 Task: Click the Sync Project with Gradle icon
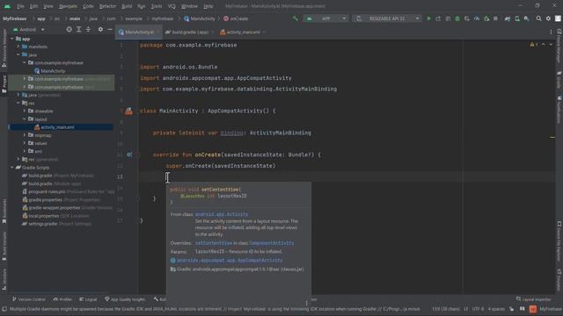(x=508, y=18)
